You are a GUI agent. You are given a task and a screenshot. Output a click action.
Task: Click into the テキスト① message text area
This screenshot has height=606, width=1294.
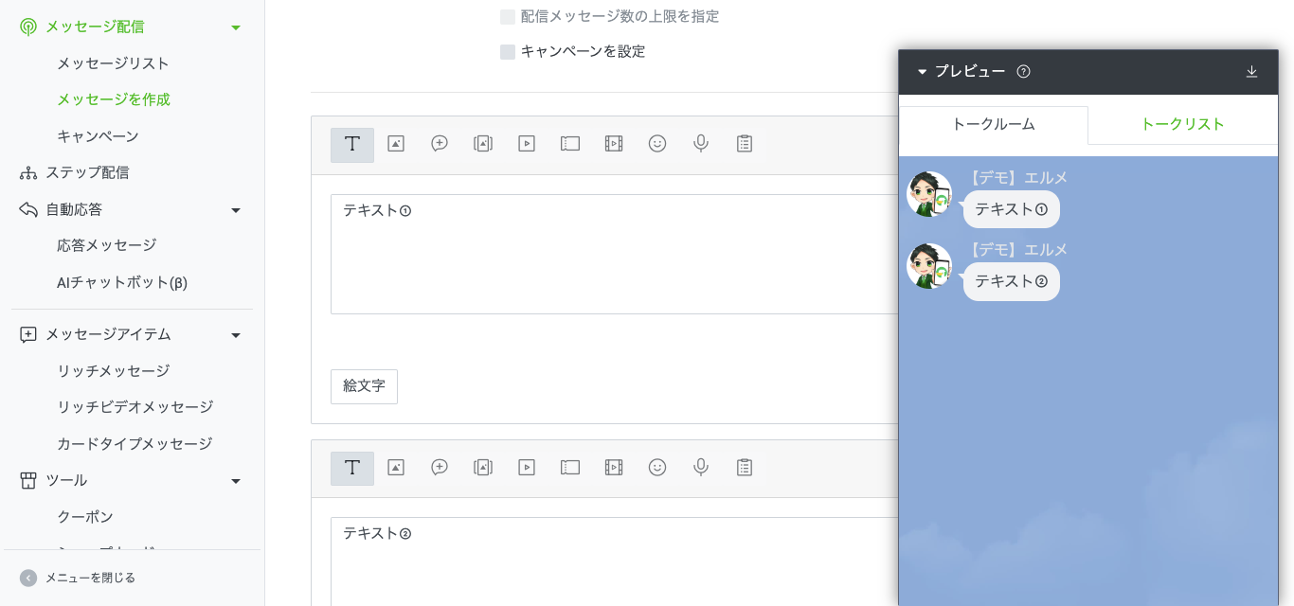(x=606, y=256)
